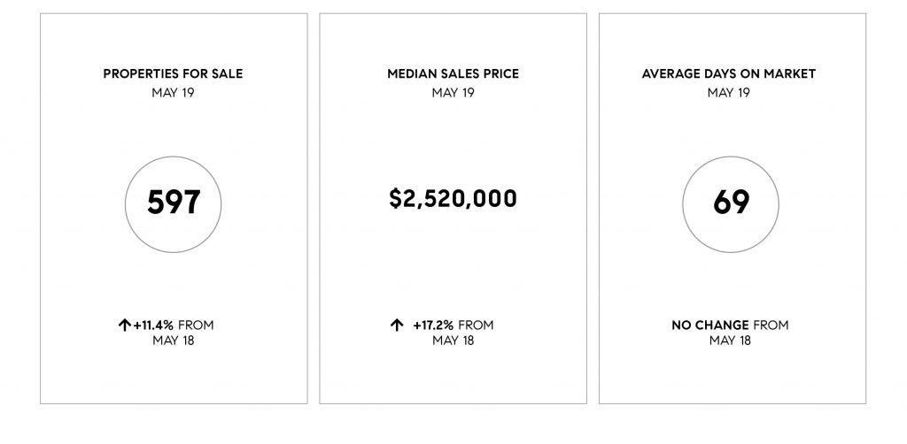The image size is (907, 444).
Task: Click May 19 under Average Days On Market
Action: [729, 92]
